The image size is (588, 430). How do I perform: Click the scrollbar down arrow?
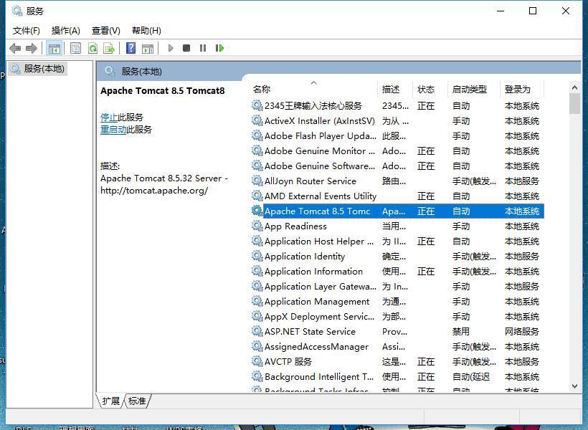(x=574, y=386)
